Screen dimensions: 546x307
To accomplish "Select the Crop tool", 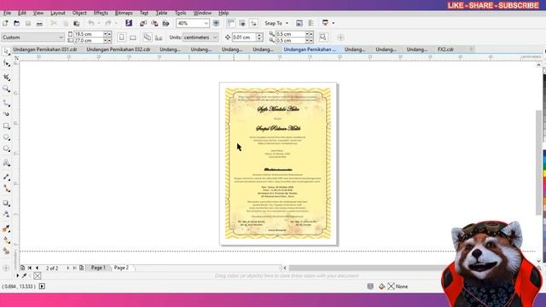I will [x=6, y=78].
